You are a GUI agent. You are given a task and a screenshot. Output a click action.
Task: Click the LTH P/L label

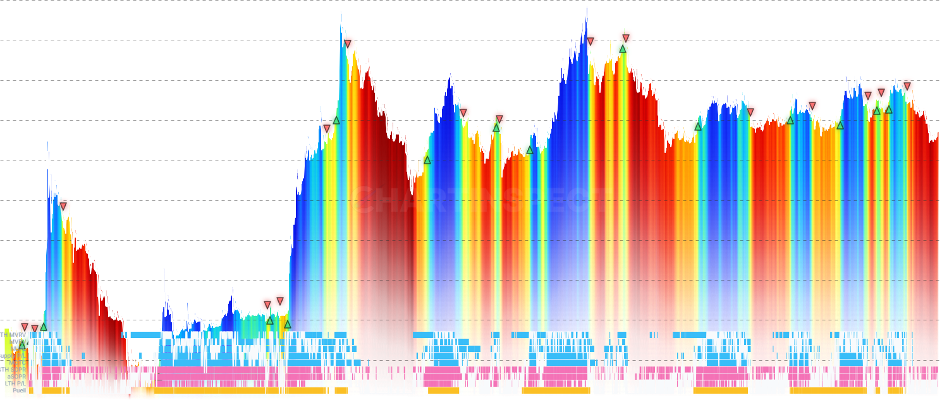pos(15,383)
